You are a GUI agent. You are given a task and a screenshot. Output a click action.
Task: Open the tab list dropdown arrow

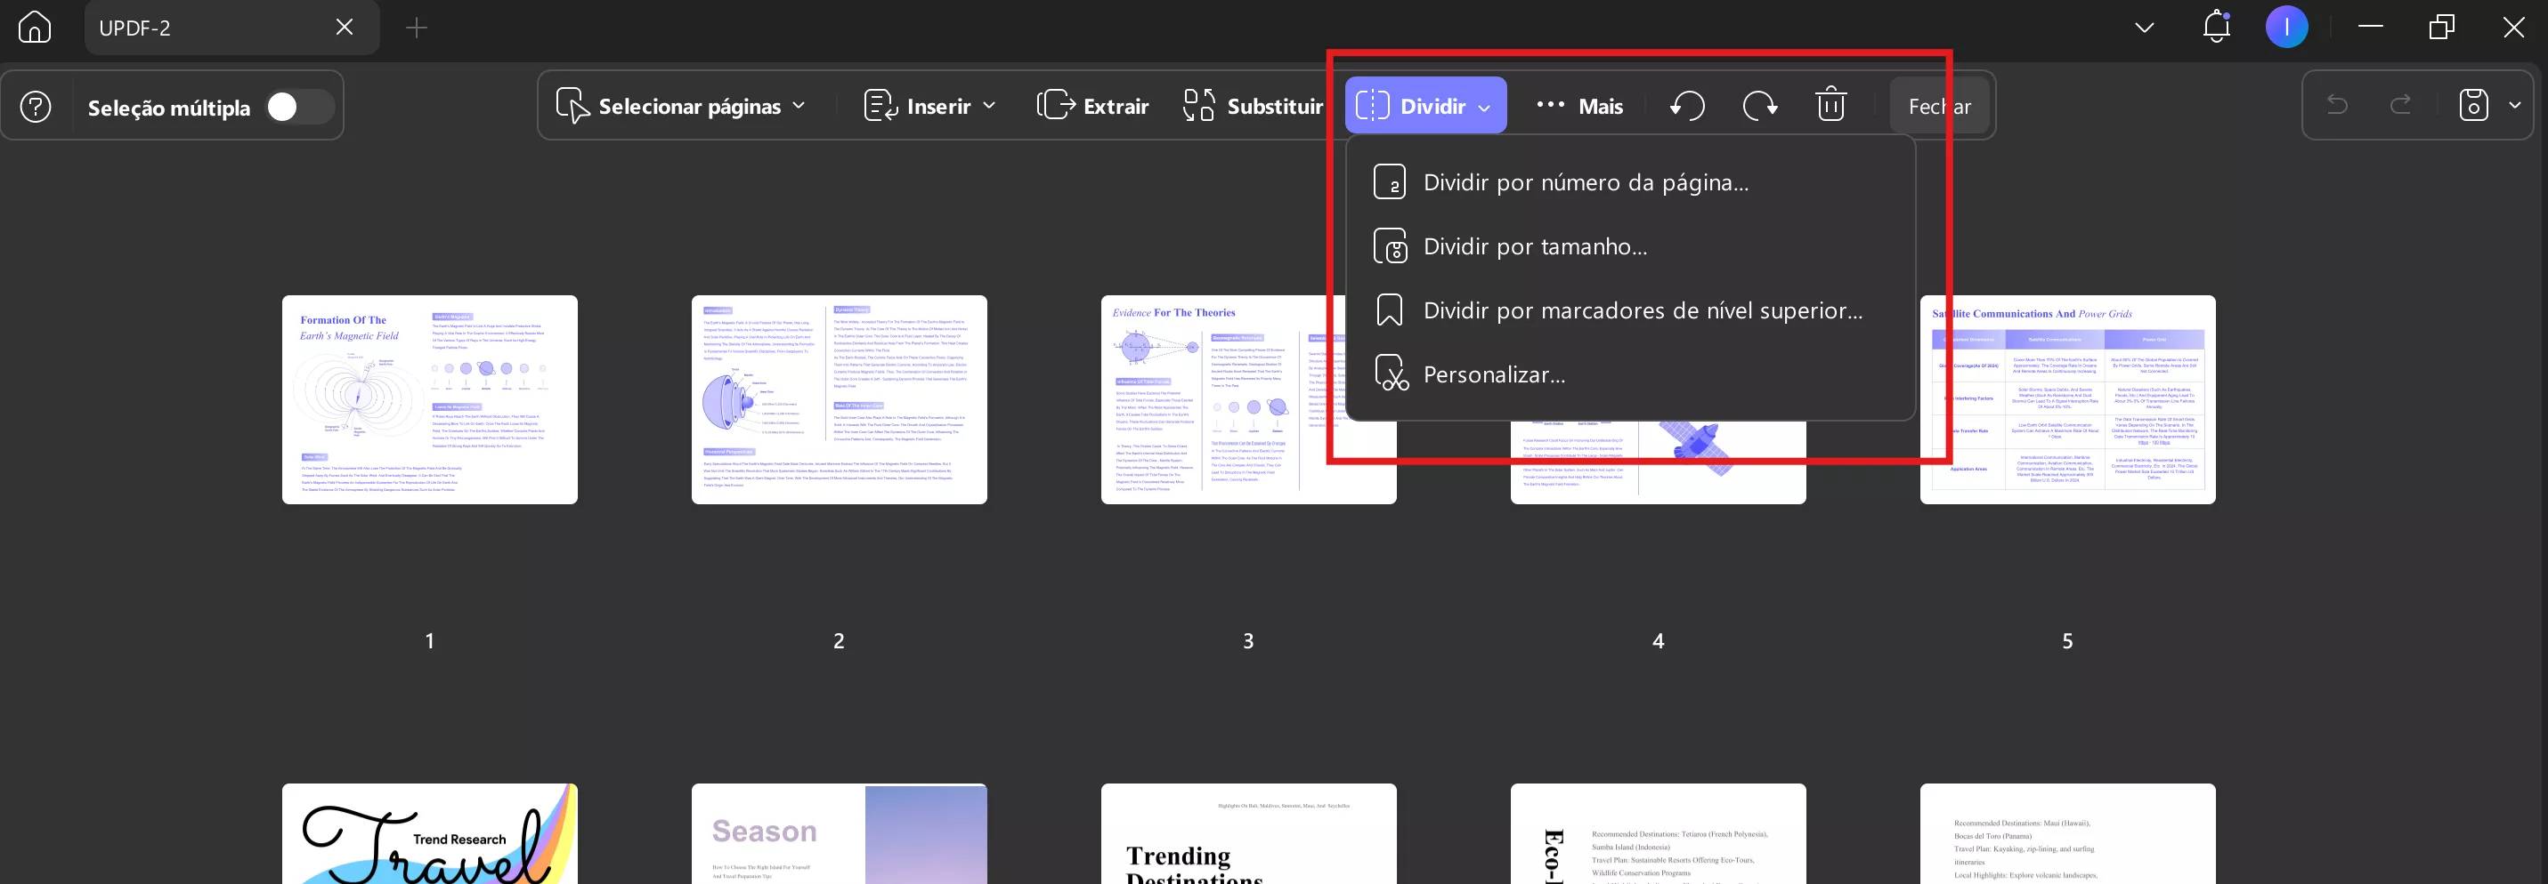2144,28
